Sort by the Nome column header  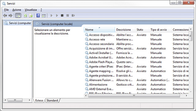tap(99, 30)
